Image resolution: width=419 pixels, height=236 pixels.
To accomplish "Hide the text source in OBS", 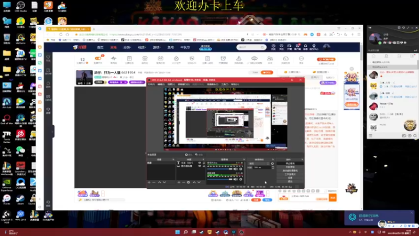I will pyautogui.click(x=200, y=163).
